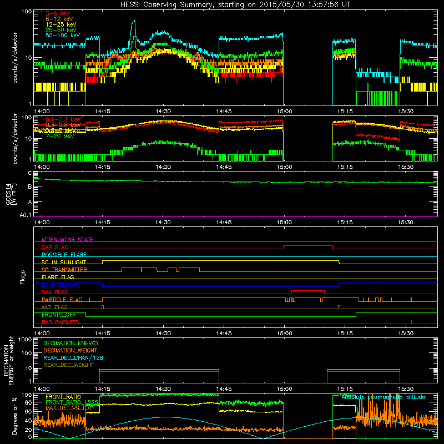Select the REAR_DEC_CHAN/128 legend label
The image size is (444, 444).
73,357
